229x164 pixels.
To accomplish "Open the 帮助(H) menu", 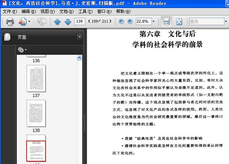I will pos(123,11).
